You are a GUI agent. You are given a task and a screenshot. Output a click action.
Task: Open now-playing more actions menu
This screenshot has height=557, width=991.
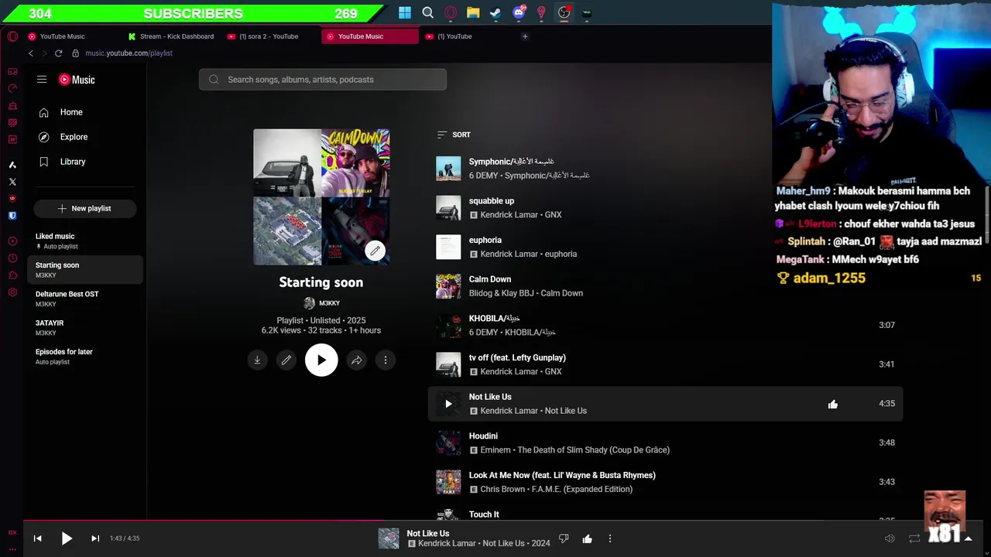pyautogui.click(x=610, y=538)
